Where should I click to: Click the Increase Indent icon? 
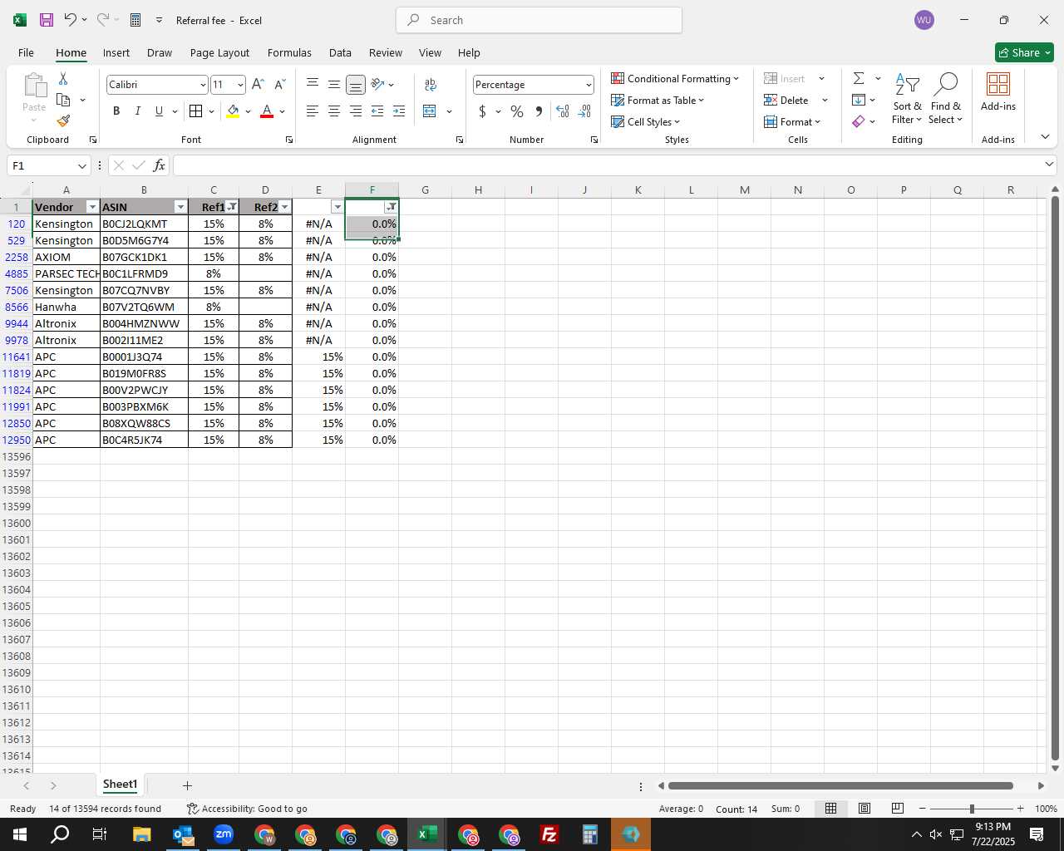399,111
